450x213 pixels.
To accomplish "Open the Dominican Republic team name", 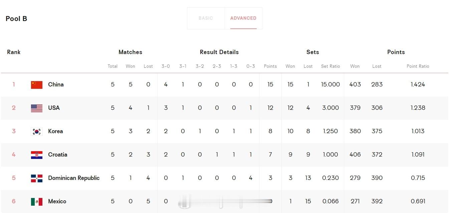I will point(74,178).
